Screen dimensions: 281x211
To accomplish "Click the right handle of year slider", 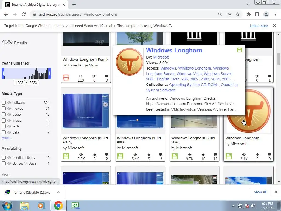I will 50,73.
